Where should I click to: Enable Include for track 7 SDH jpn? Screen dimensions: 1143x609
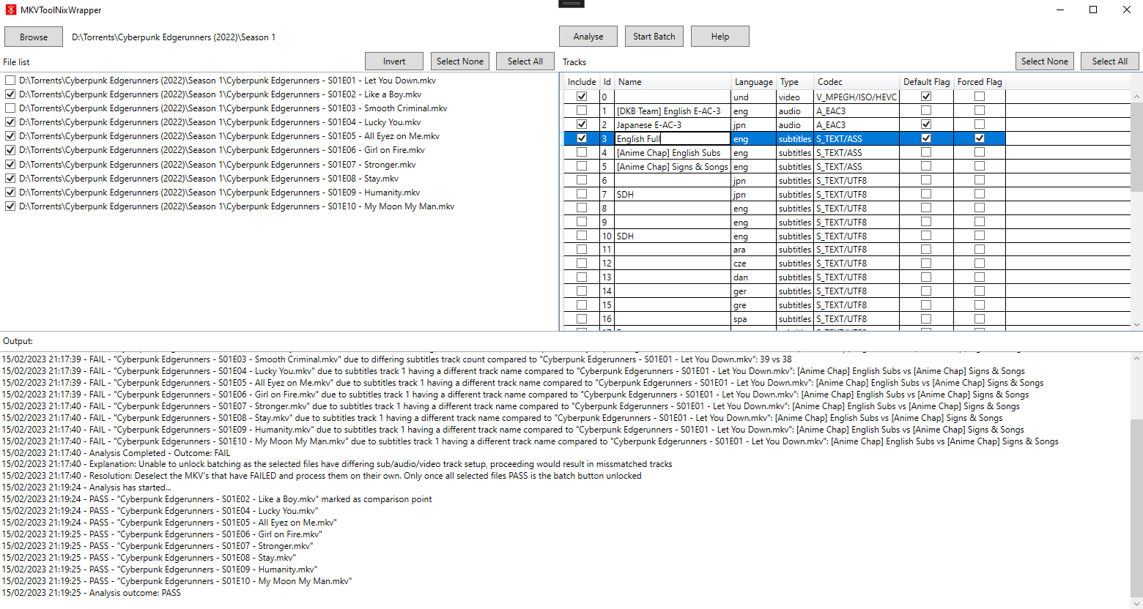(582, 194)
